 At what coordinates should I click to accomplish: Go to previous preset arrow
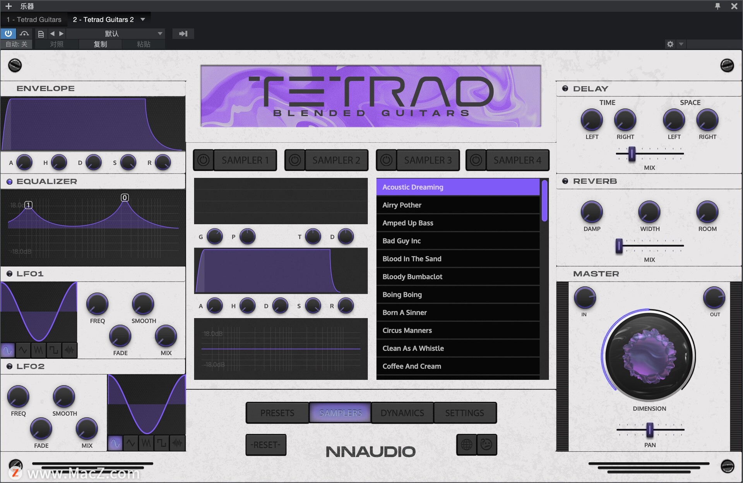52,34
